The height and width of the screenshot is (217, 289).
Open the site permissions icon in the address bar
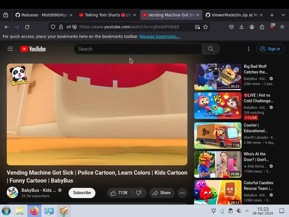pos(69,27)
